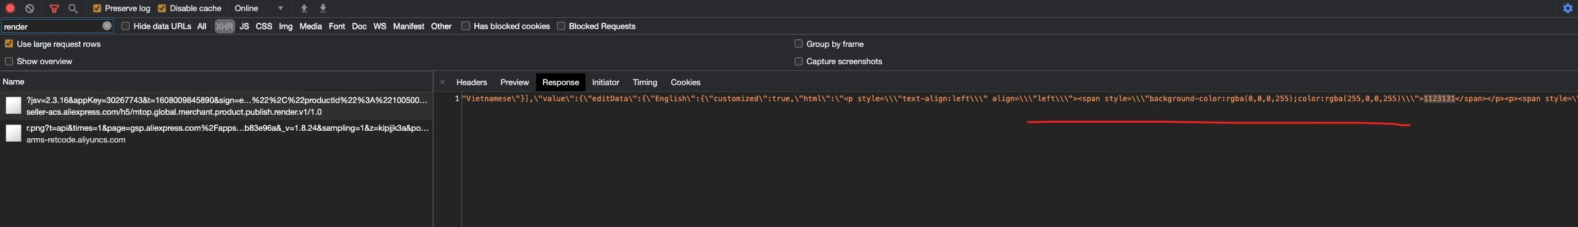Toggle Preserve log checkbox
This screenshot has height=227, width=1578.
pos(97,8)
